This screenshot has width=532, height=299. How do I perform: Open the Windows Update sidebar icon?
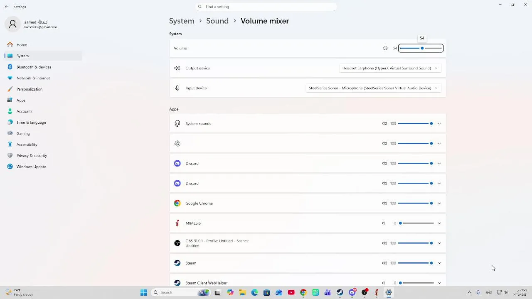click(x=10, y=167)
